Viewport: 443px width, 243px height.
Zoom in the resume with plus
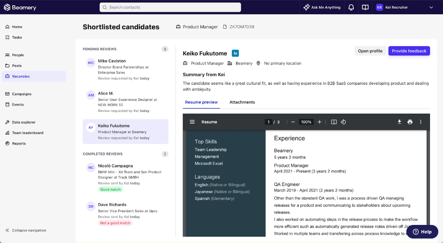pyautogui.click(x=319, y=122)
